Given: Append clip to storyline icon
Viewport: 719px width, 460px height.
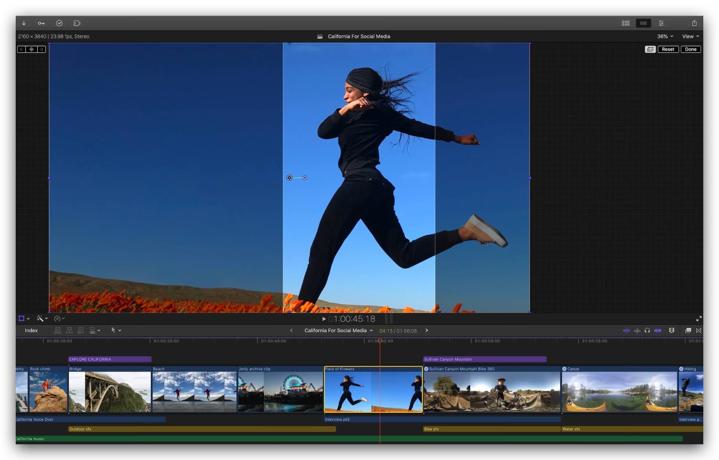Looking at the screenshot, I should point(81,330).
